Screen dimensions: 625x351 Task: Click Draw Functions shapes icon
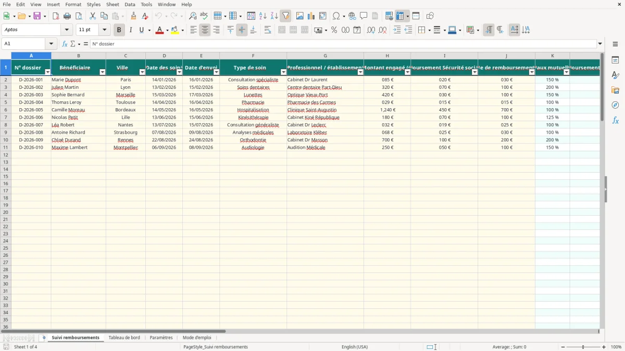point(430,16)
